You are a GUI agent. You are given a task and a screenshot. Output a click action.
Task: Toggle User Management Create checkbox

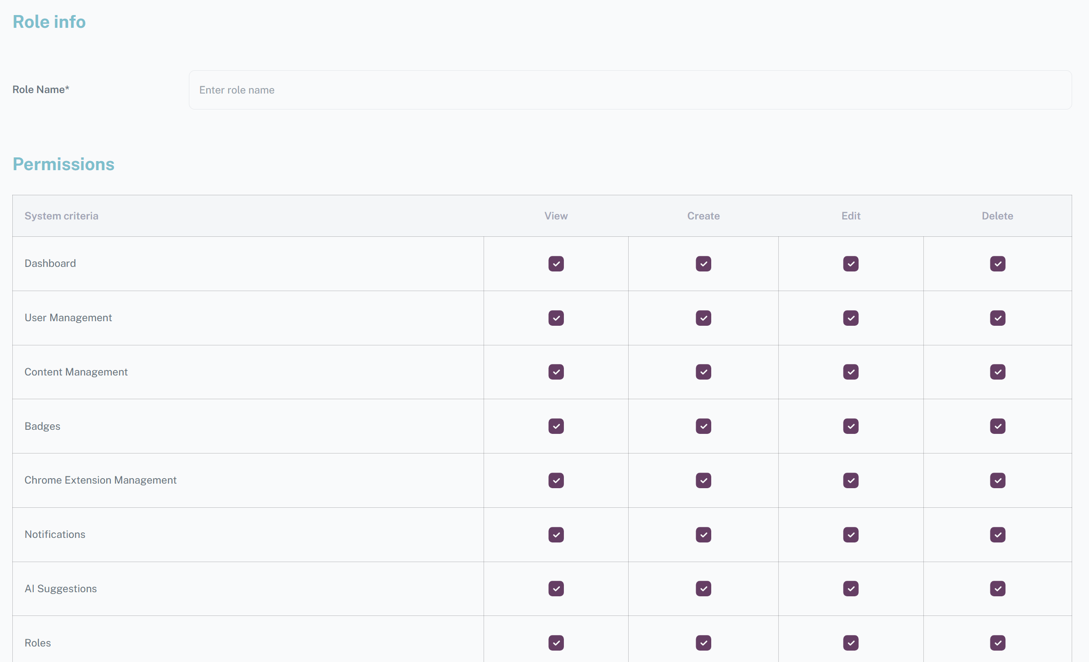(x=703, y=318)
